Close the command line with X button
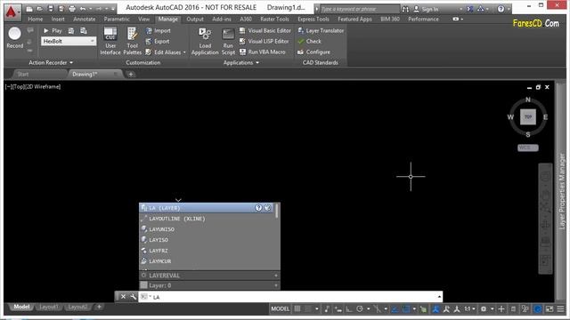Screen dimensions: 570x320 point(123,297)
